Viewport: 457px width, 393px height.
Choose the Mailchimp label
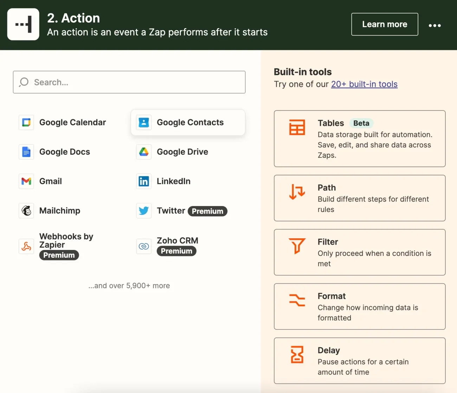pos(60,211)
